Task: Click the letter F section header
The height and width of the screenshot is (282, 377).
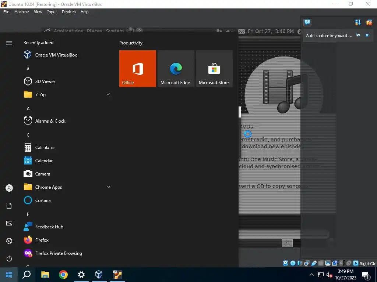Action: click(x=28, y=214)
